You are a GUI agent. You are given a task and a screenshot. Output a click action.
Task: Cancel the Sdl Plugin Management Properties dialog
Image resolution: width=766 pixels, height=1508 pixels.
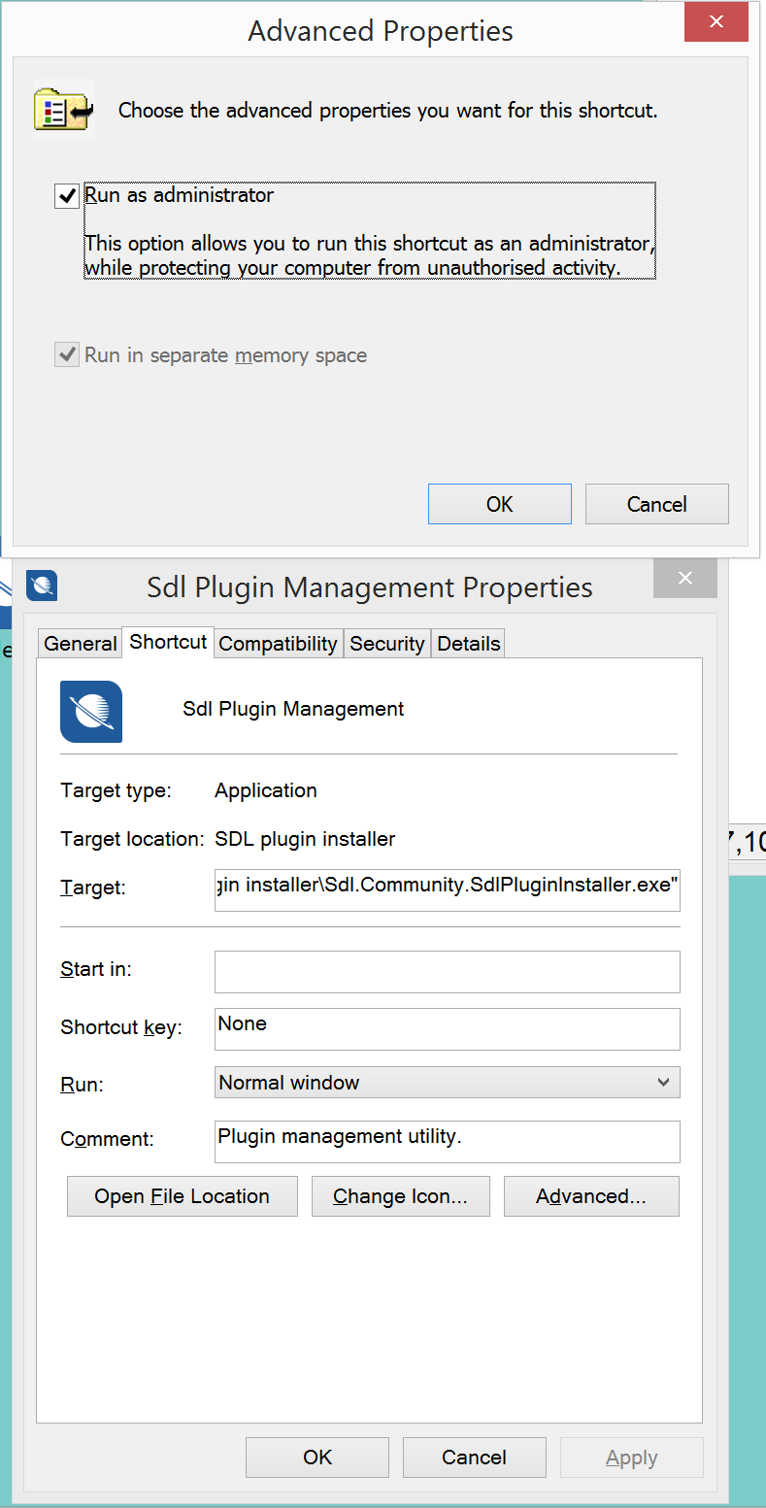tap(475, 1458)
